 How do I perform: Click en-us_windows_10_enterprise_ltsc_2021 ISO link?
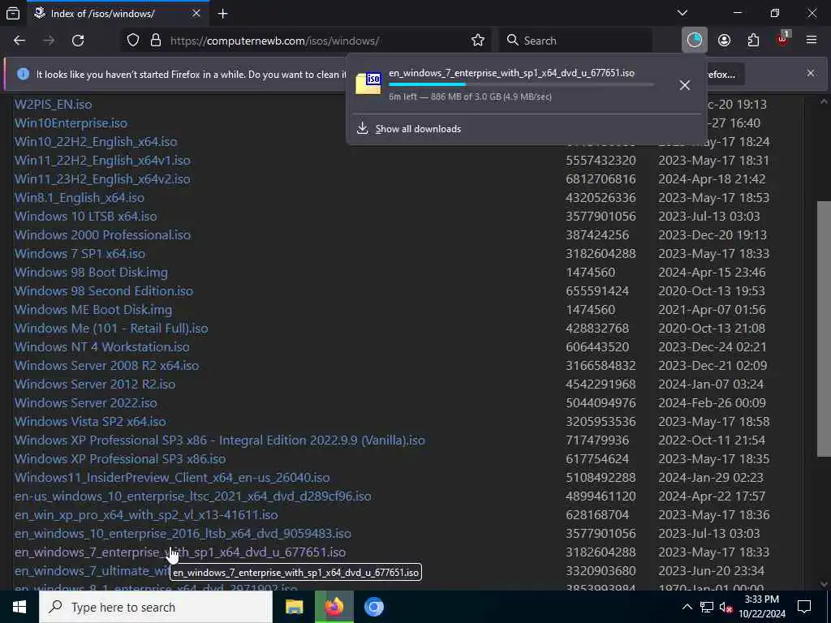(193, 496)
